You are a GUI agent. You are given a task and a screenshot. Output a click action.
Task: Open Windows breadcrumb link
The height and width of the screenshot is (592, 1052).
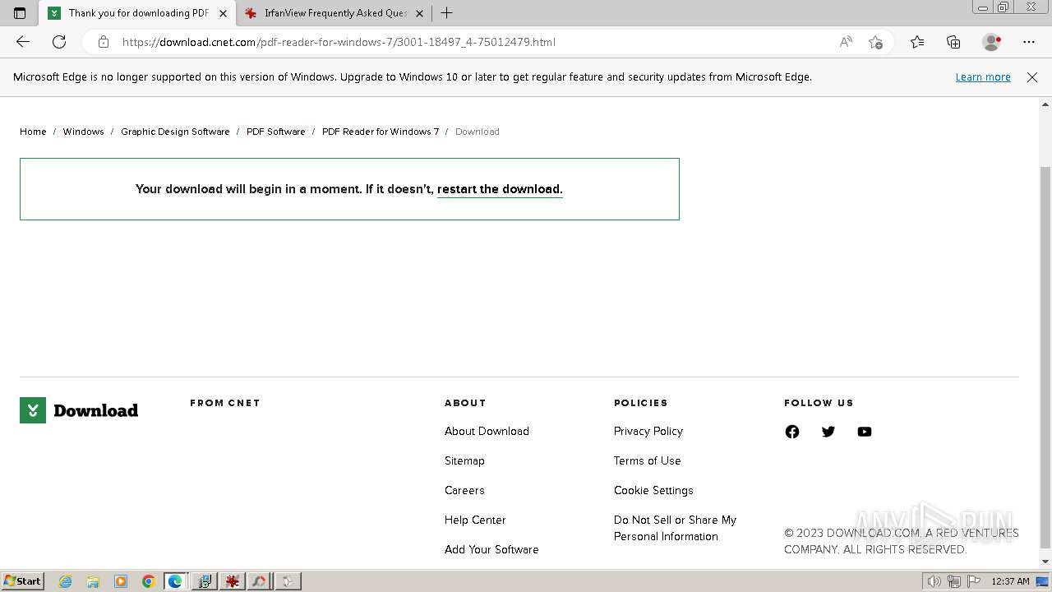point(83,132)
